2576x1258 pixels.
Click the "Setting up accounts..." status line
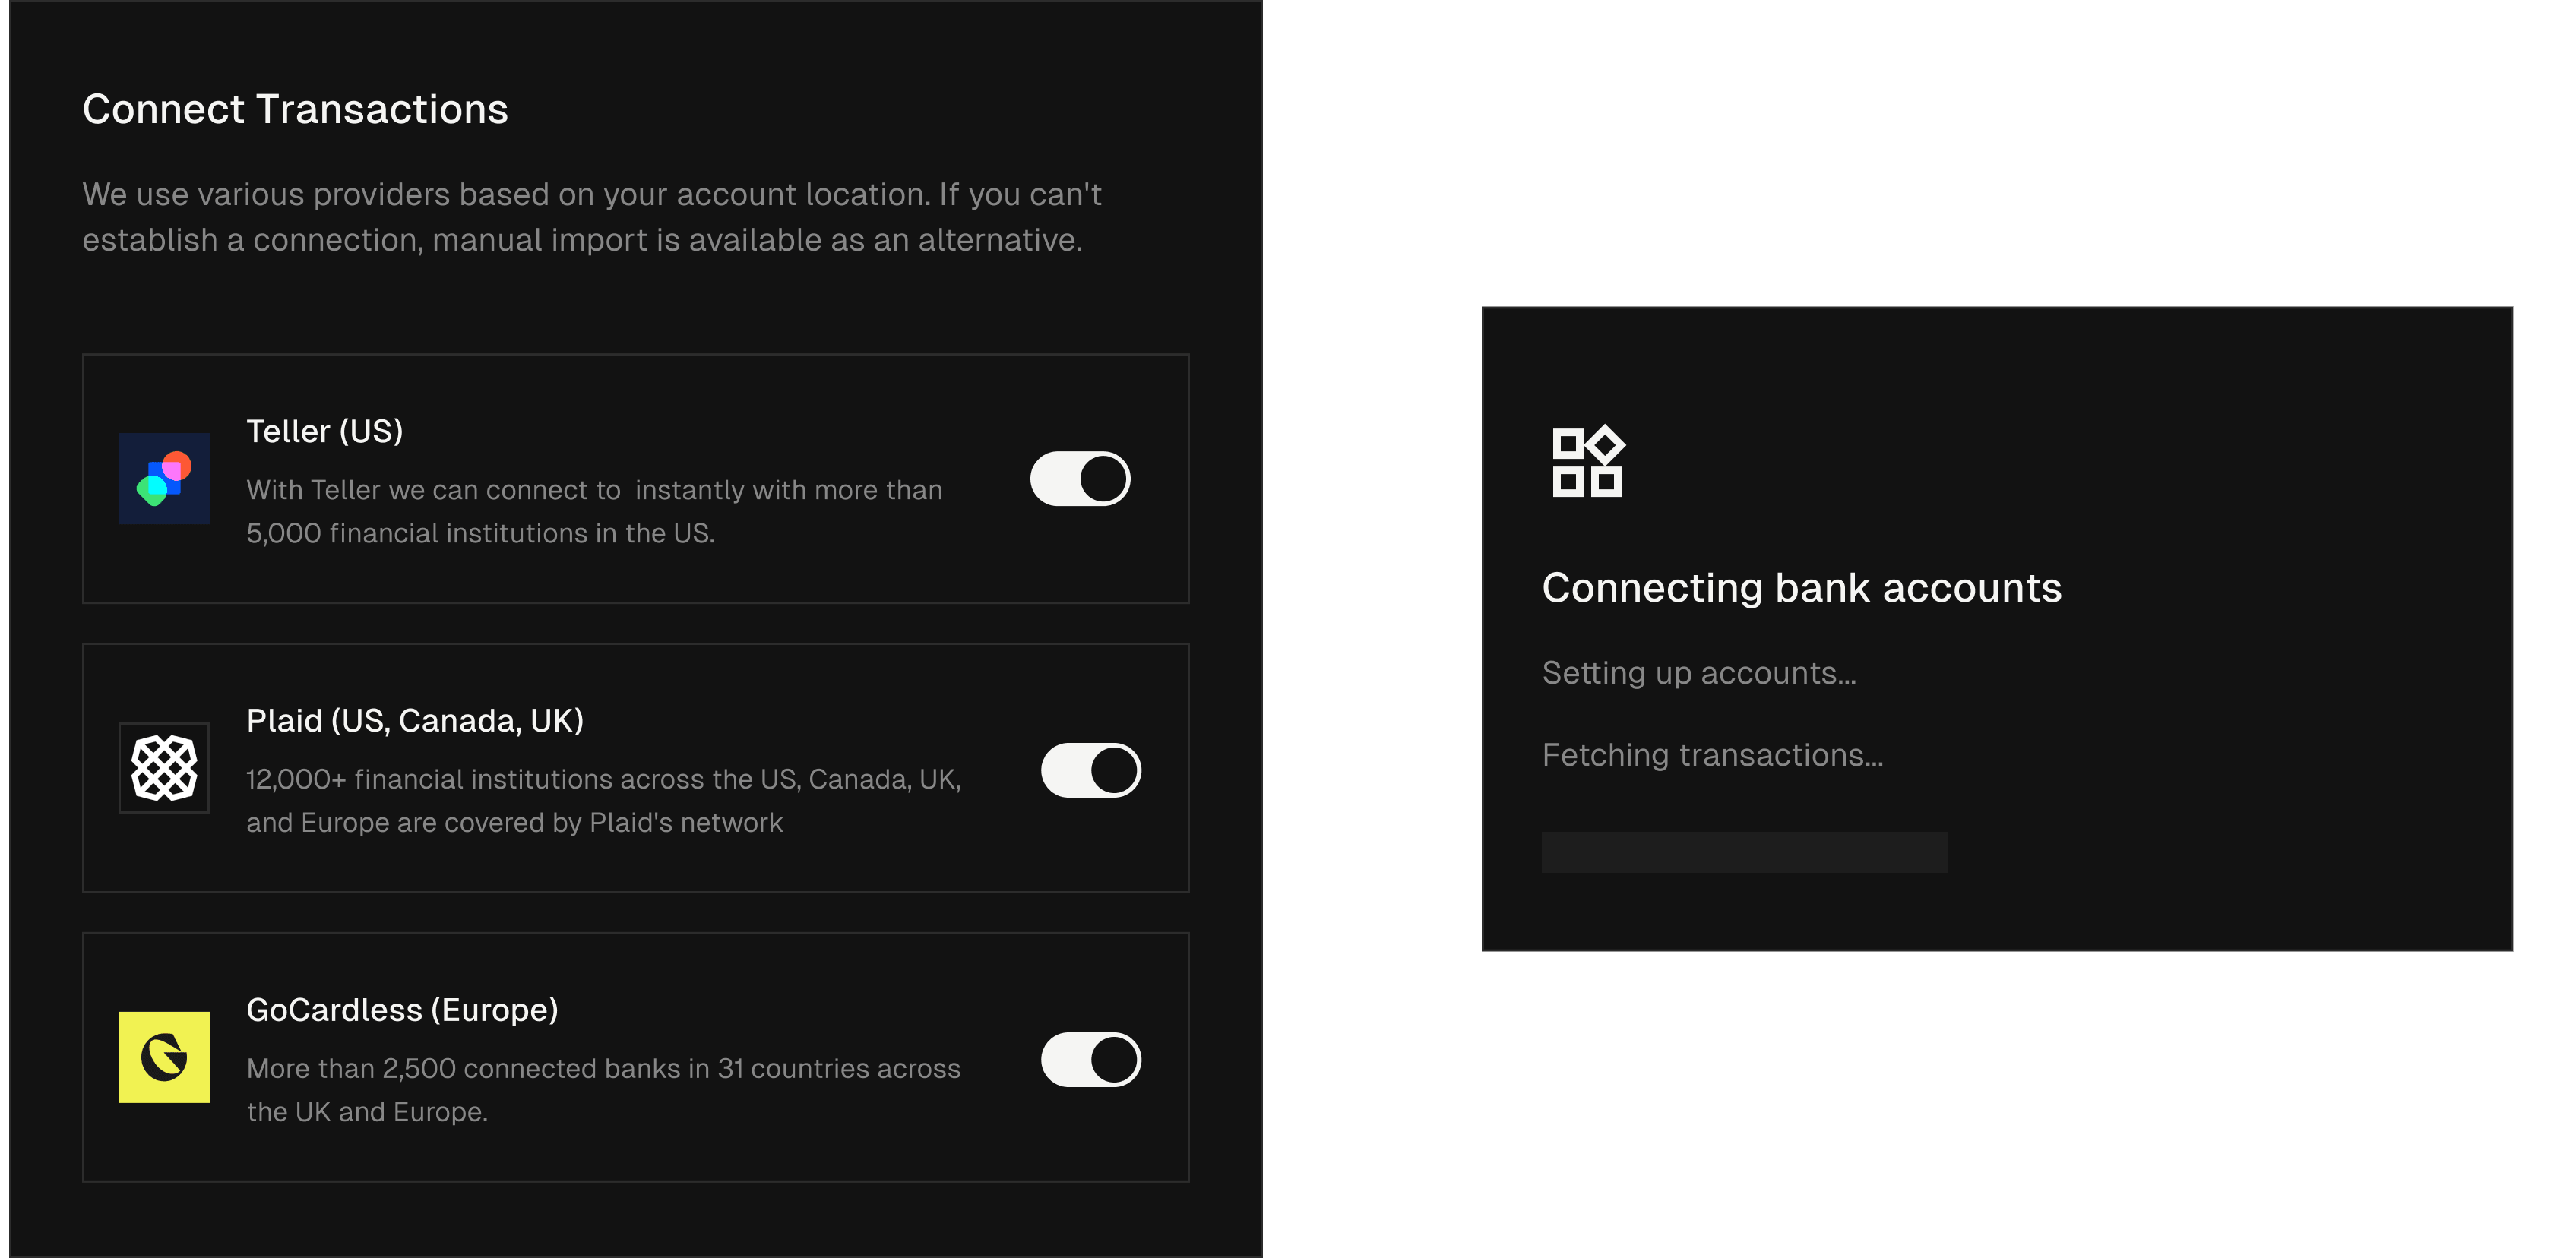[x=1698, y=673]
